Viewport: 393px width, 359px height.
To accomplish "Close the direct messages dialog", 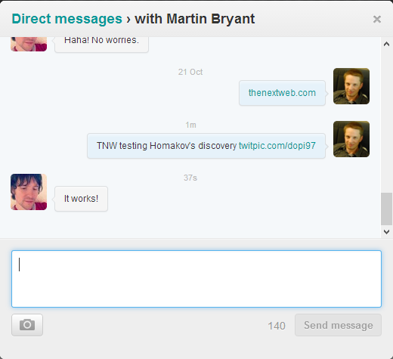I will 377,19.
